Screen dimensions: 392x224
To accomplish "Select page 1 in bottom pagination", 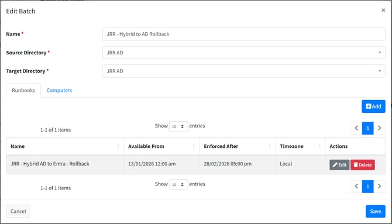I will coord(368,187).
